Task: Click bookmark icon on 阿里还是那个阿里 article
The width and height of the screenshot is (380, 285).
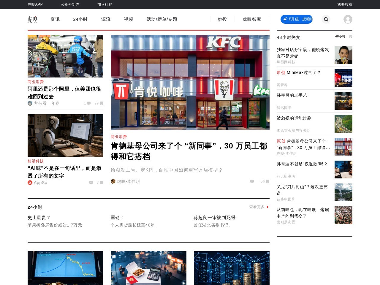Action: pyautogui.click(x=102, y=103)
